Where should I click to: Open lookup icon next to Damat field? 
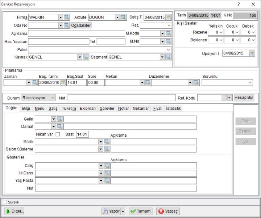[59, 126]
